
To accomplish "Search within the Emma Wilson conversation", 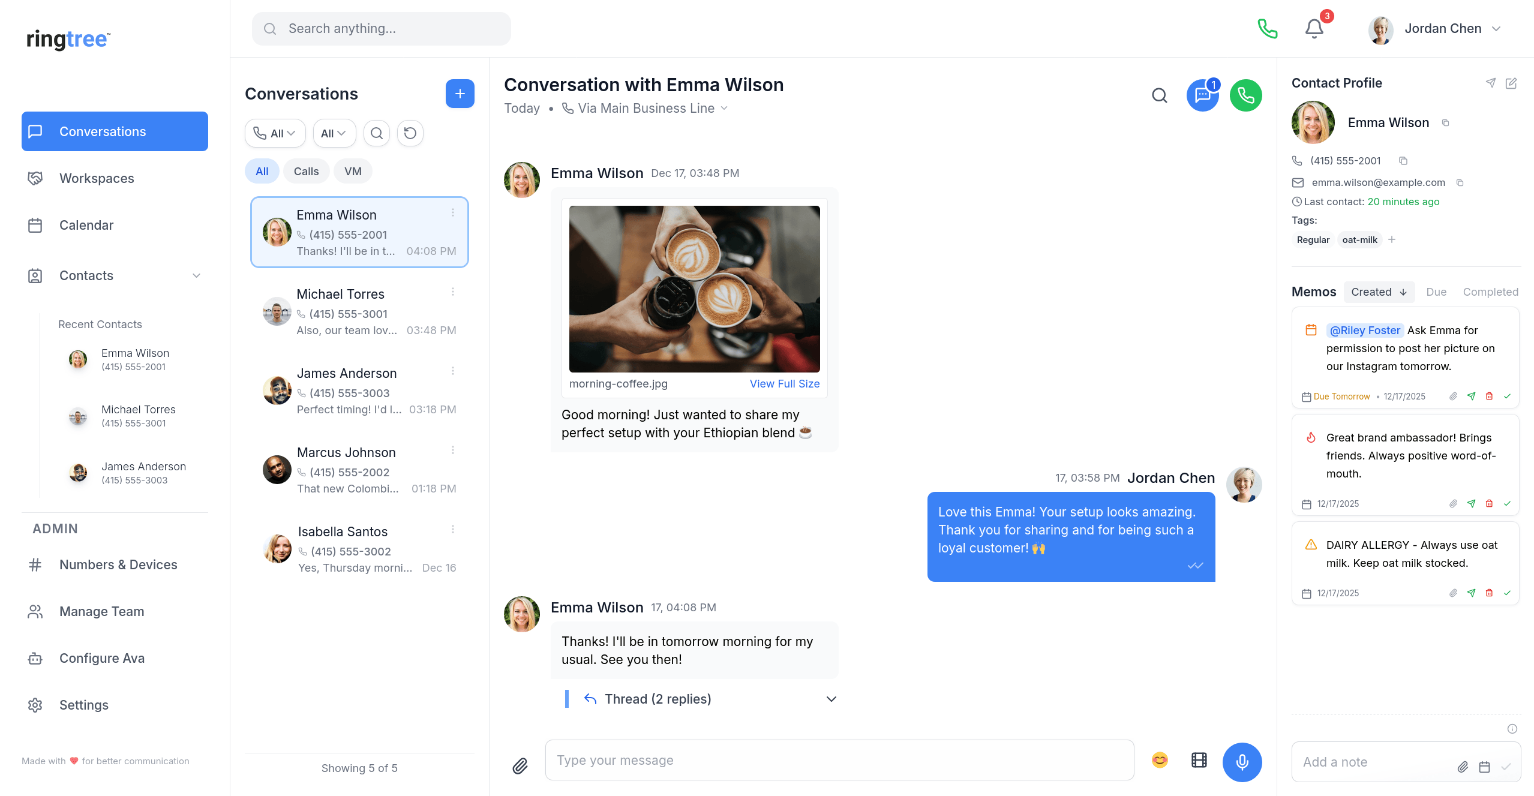I will [1158, 95].
